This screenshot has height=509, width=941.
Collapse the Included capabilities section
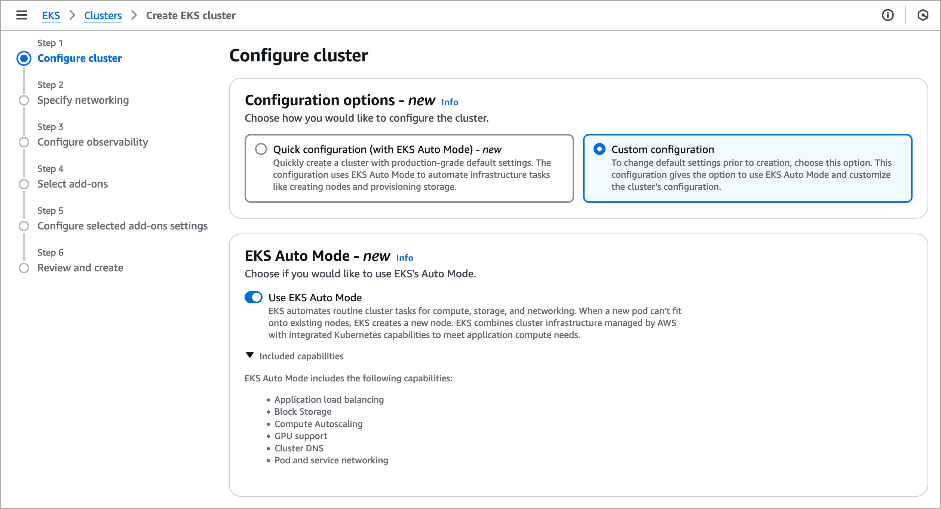click(x=250, y=356)
